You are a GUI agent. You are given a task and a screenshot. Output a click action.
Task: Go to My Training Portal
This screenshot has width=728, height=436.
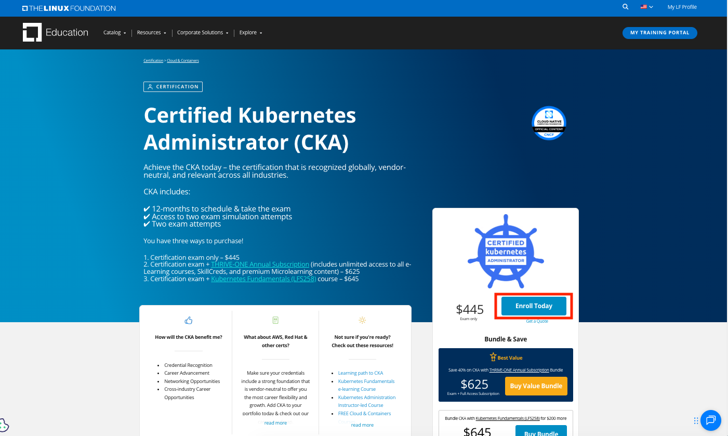tap(660, 33)
